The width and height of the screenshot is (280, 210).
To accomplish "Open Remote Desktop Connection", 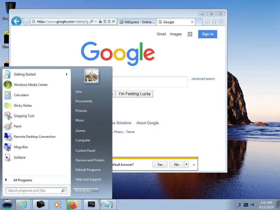I will pyautogui.click(x=37, y=137).
